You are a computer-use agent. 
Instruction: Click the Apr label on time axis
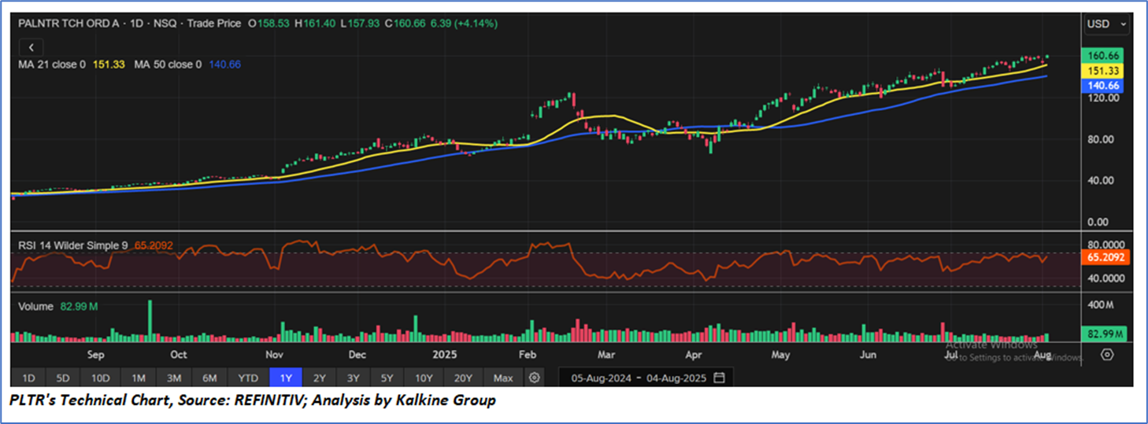tap(694, 355)
